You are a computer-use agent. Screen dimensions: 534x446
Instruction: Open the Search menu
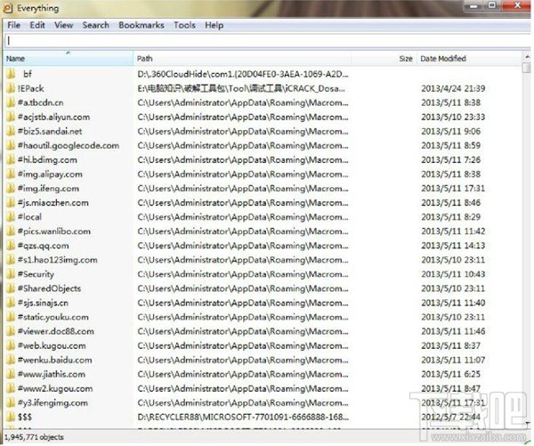pyautogui.click(x=96, y=25)
